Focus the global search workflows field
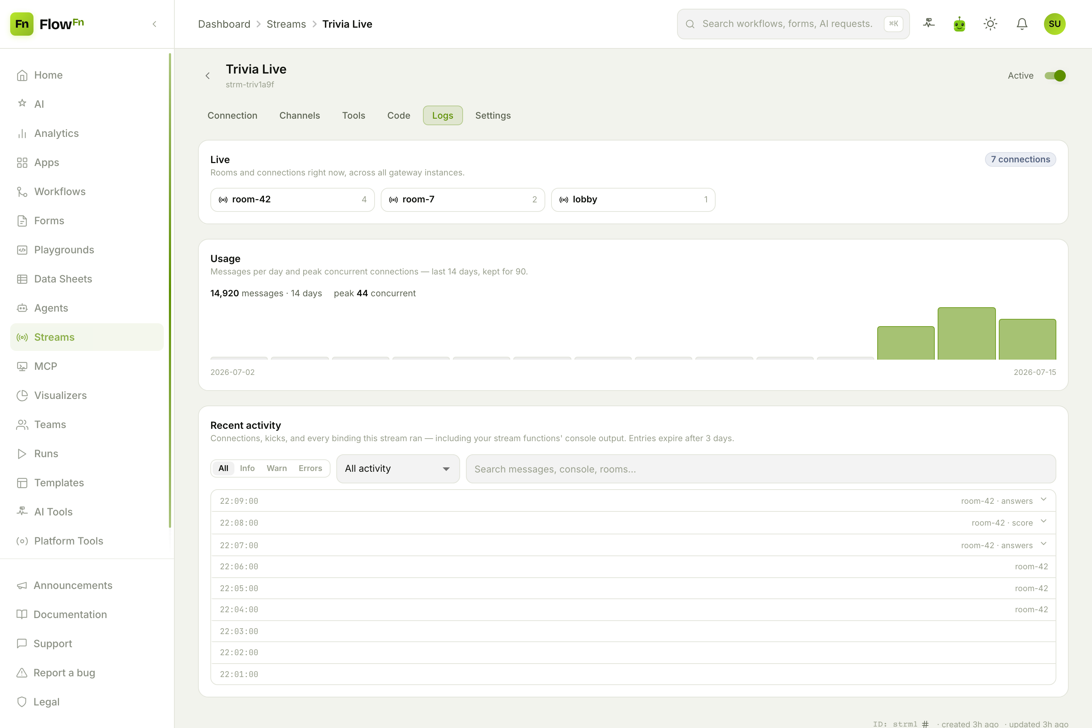The image size is (1092, 728). coord(793,24)
